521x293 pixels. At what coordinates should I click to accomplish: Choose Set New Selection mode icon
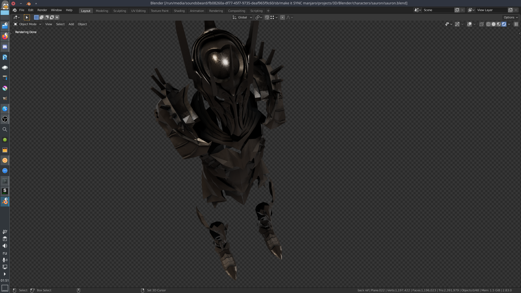point(36,17)
